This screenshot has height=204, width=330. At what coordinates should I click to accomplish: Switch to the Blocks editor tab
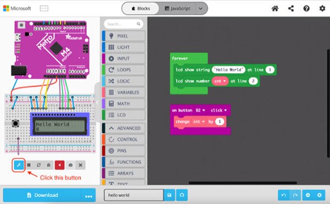[x=141, y=8]
